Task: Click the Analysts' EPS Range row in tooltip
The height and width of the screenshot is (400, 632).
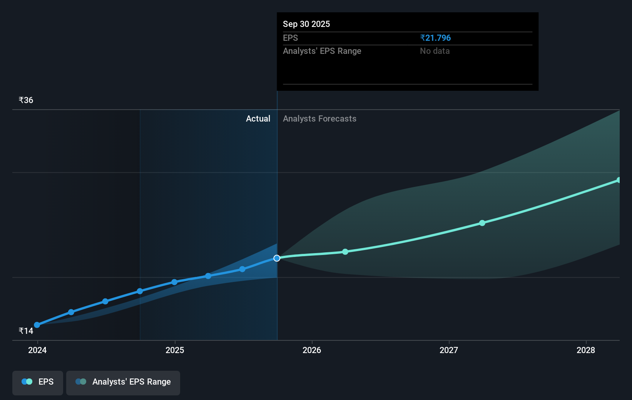Action: [x=322, y=51]
